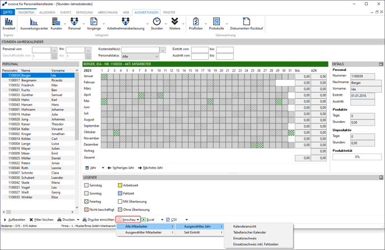Expand the Vorgänge ribbon dropdown arrow
385x250 pixels.
tap(104, 24)
